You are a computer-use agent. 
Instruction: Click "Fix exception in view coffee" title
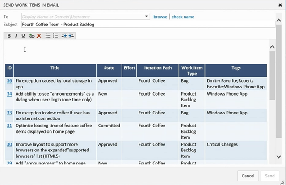point(53,115)
